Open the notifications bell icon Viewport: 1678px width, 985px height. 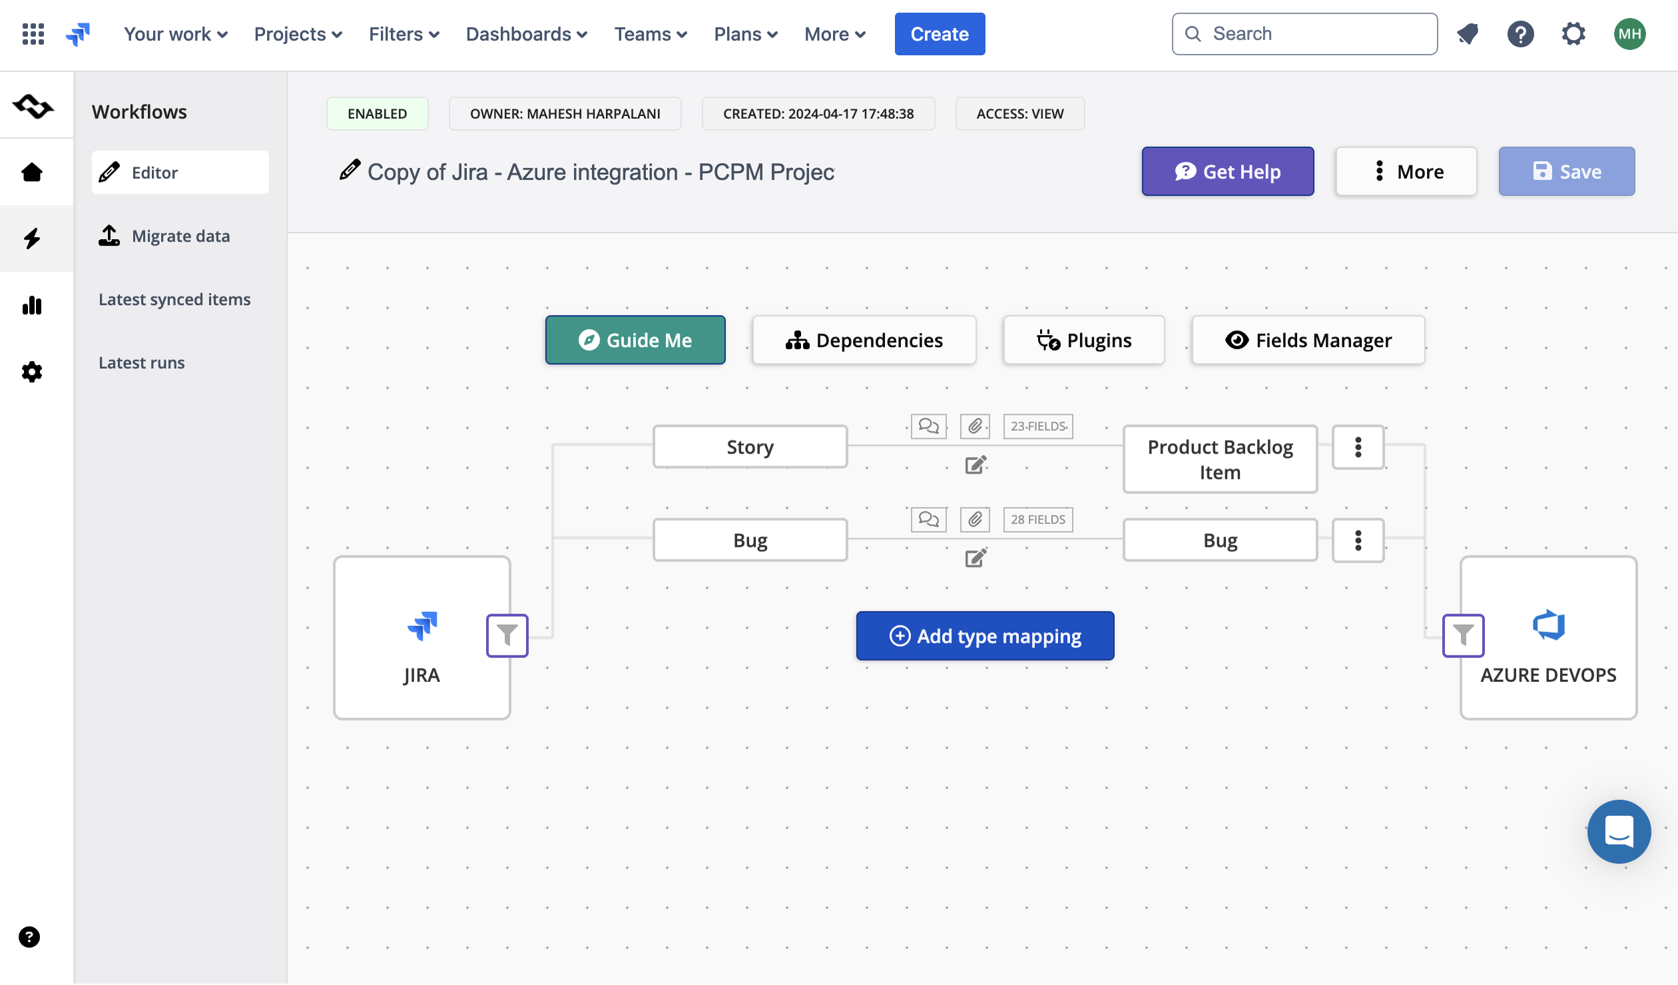tap(1468, 34)
